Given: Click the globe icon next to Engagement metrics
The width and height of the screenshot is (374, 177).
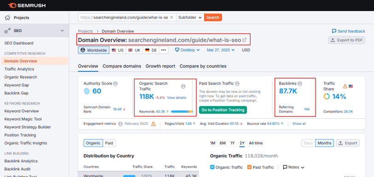Looking at the screenshot, I should [x=120, y=124].
